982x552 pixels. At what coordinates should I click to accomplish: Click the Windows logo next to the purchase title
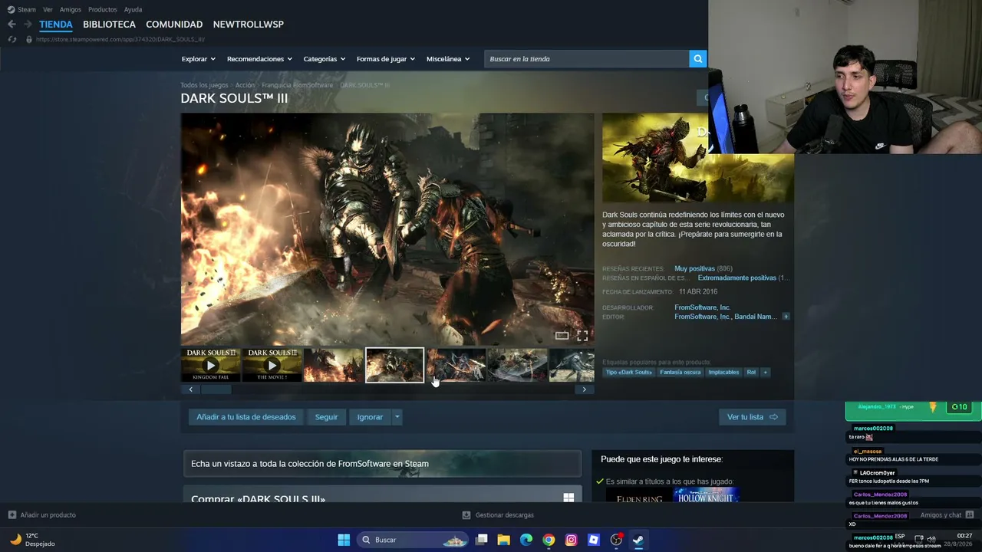[x=568, y=498]
